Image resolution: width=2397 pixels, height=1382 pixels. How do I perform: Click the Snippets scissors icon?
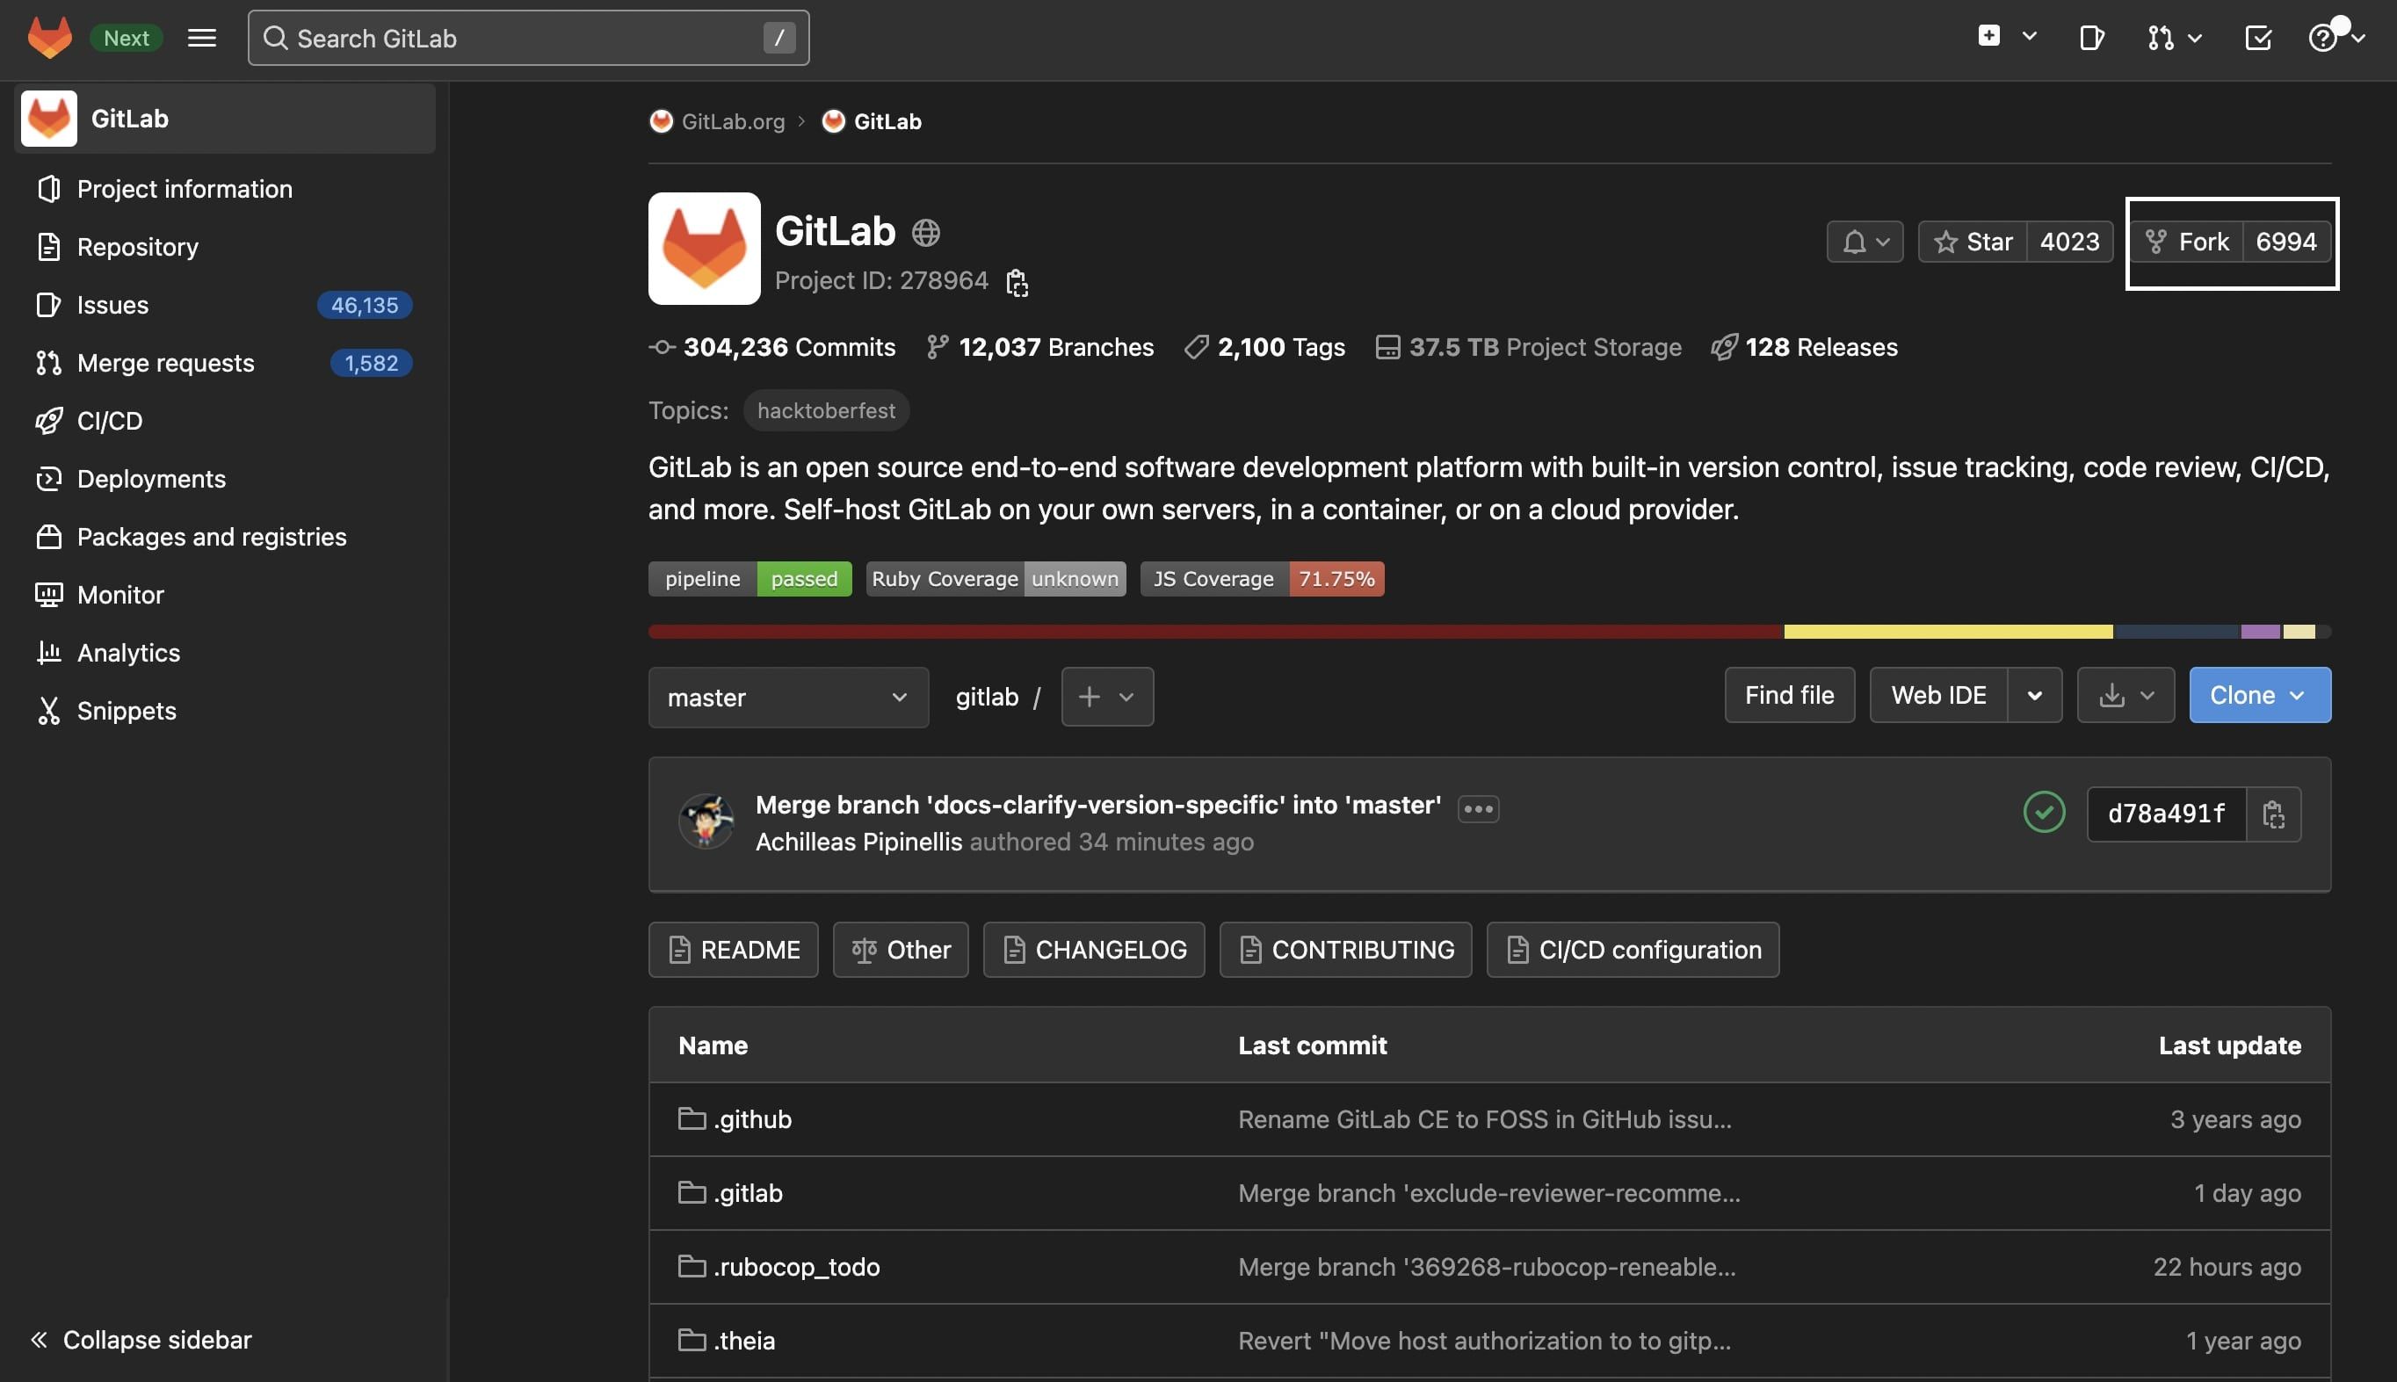pyautogui.click(x=48, y=711)
